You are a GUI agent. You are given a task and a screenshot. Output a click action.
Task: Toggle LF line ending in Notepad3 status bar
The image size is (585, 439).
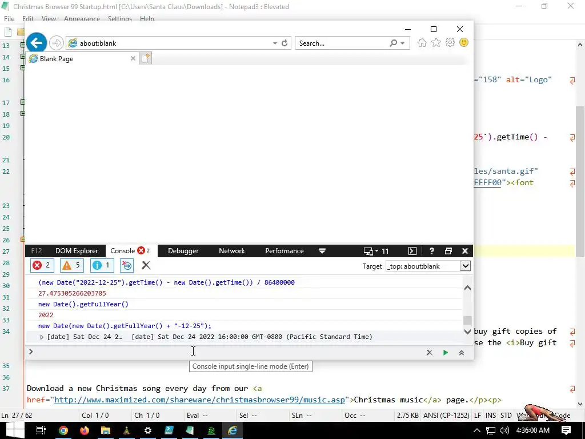(478, 416)
